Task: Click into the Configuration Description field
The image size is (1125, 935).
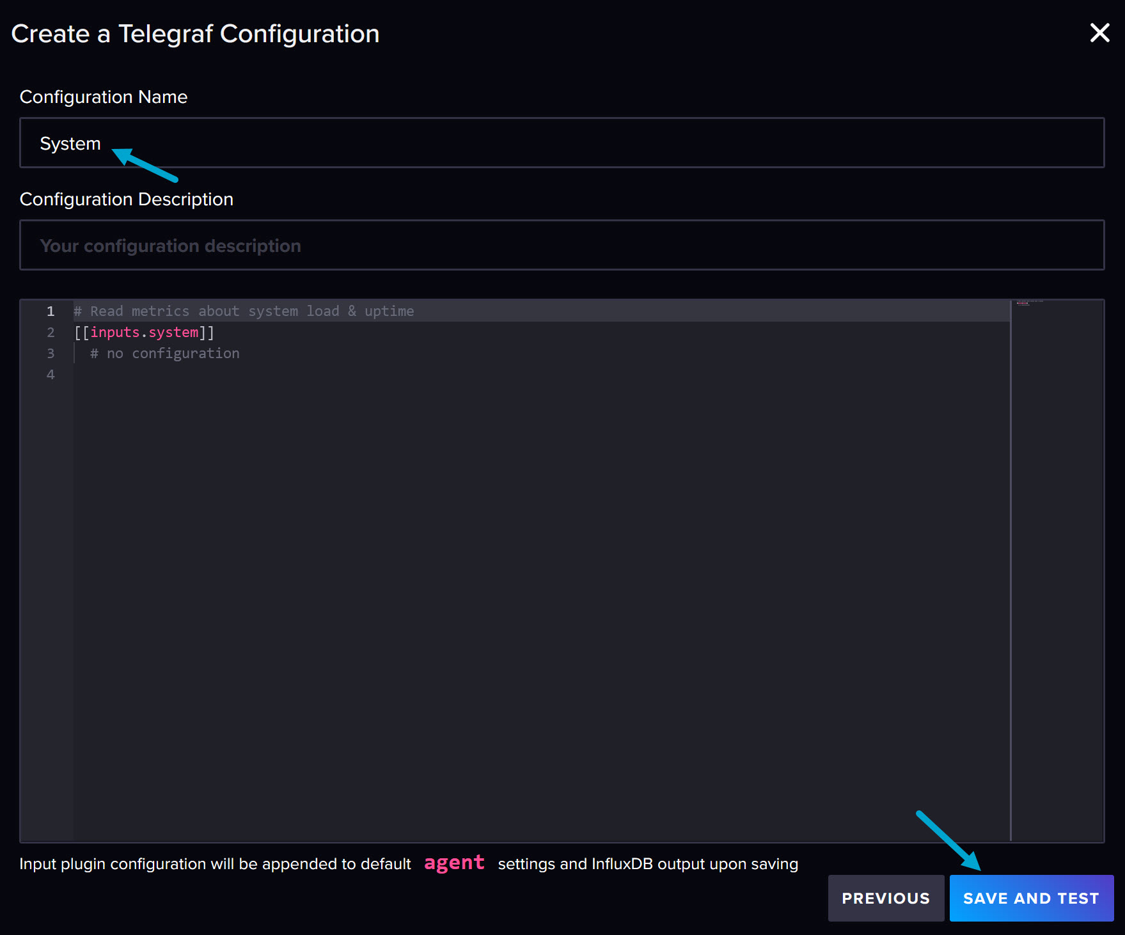Action: coord(256,245)
